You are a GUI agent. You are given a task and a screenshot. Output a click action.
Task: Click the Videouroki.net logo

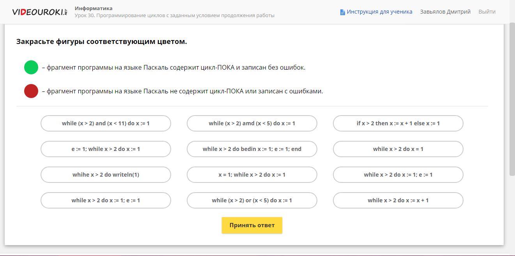(40, 12)
